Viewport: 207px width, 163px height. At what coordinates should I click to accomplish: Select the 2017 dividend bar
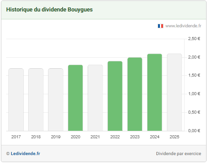[x=16, y=100]
